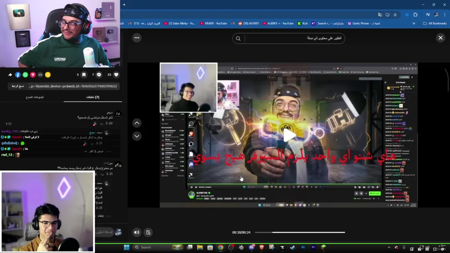Image resolution: width=450 pixels, height=253 pixels.
Task: Open Chrome three-dot menu
Action: [x=445, y=15]
